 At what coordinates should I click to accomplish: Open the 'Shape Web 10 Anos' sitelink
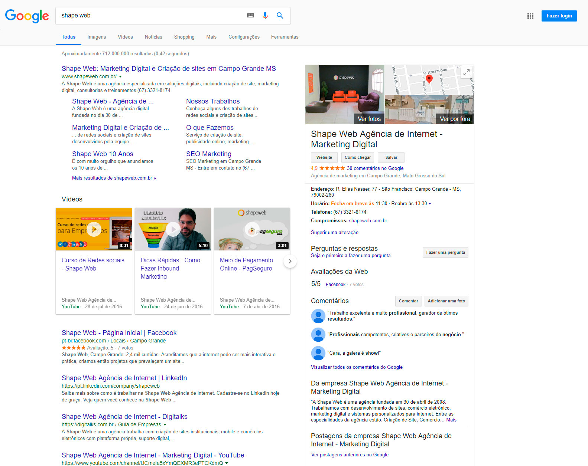click(103, 154)
